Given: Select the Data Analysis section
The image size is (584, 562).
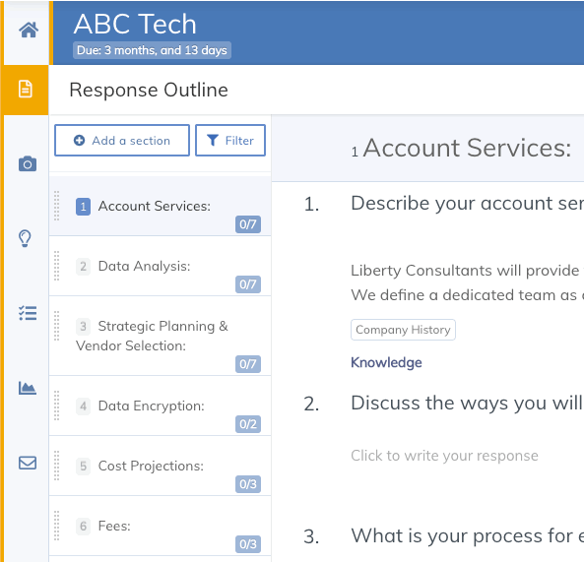Looking at the screenshot, I should [161, 266].
